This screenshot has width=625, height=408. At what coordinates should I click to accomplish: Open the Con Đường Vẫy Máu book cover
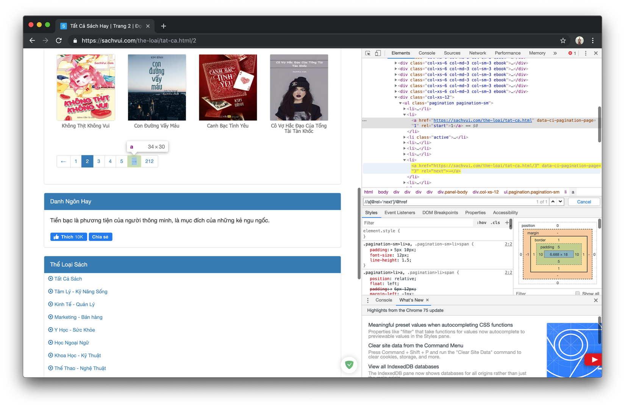[157, 87]
